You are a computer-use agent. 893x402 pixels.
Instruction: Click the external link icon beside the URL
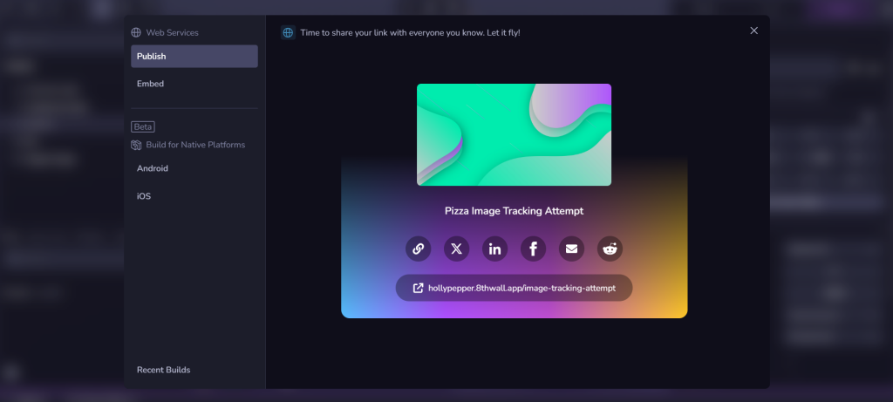[x=418, y=288]
